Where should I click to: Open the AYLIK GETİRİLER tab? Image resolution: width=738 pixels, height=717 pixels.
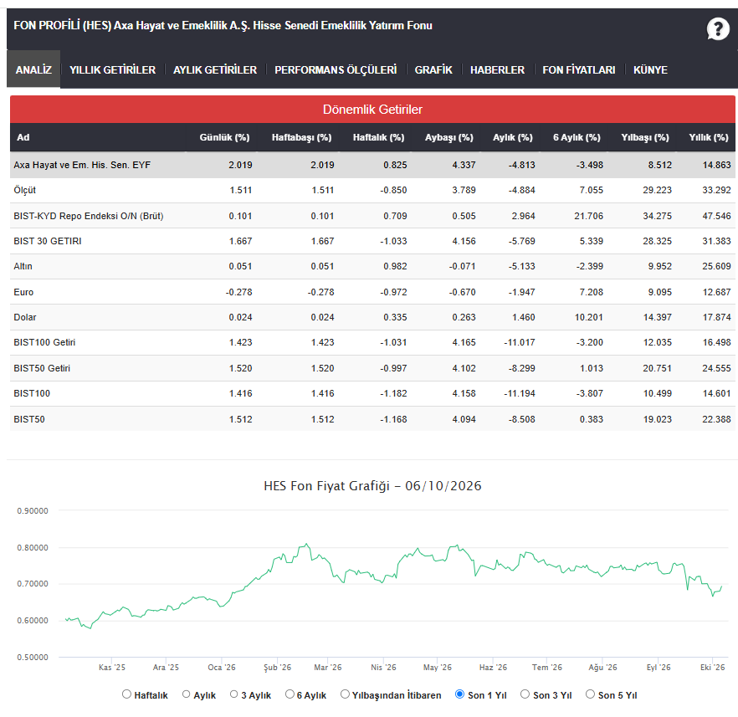[215, 69]
